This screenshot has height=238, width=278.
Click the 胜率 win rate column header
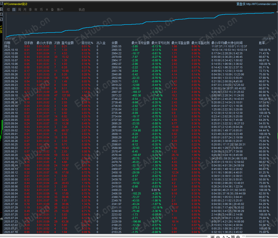tap(262, 43)
